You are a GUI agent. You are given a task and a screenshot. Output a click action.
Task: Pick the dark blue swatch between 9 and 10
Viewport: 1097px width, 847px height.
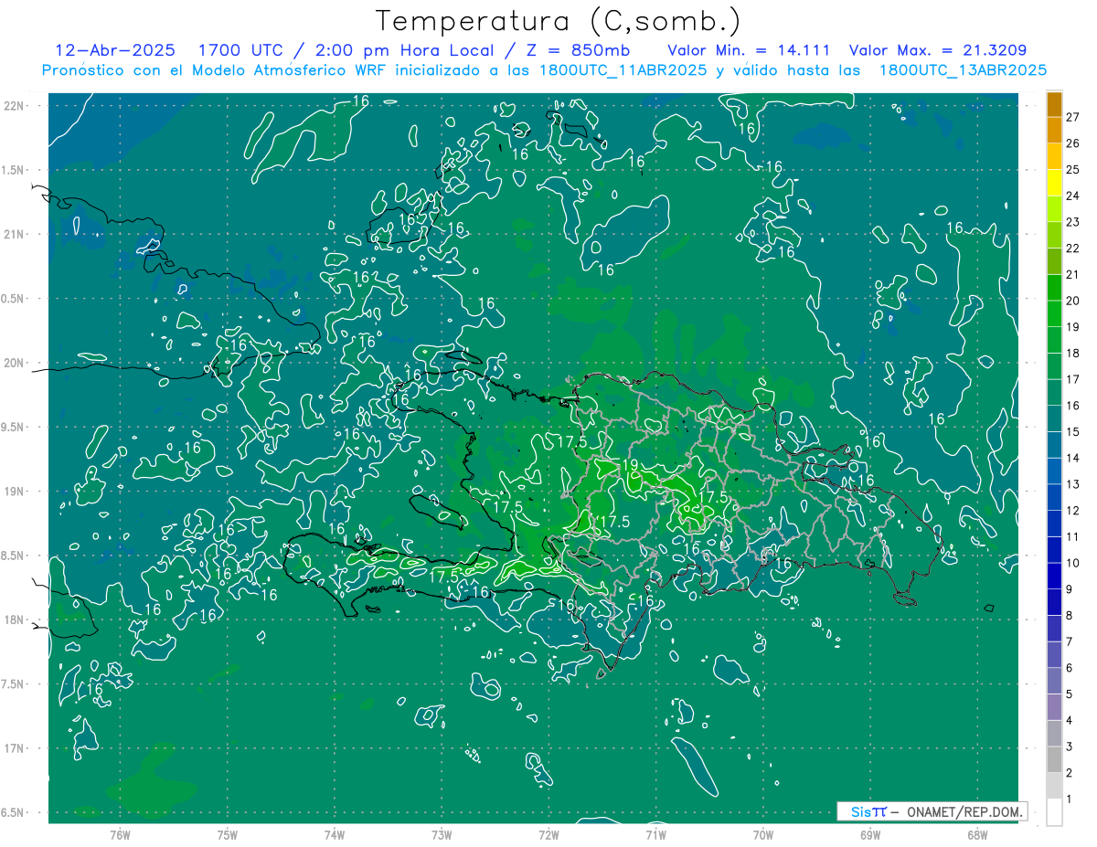click(x=1054, y=576)
